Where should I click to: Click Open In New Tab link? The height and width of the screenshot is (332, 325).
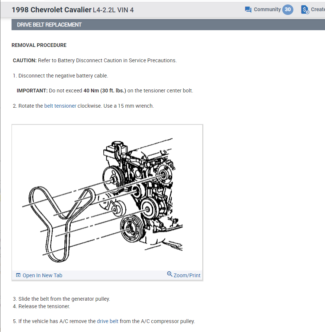(42, 275)
